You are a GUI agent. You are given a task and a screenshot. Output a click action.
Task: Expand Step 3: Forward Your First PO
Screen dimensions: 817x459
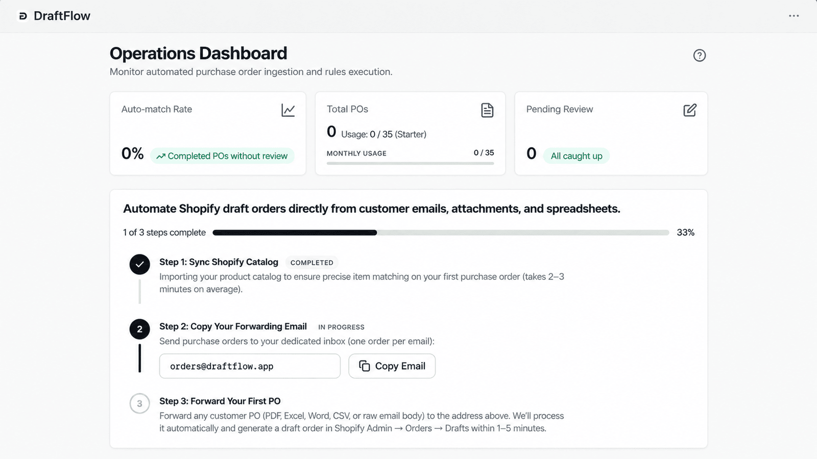[220, 401]
